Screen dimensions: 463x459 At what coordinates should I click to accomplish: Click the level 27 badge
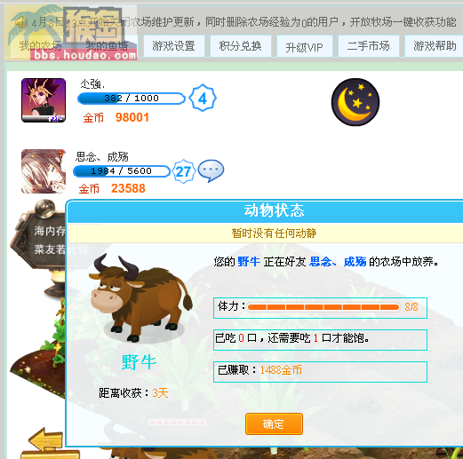click(184, 171)
